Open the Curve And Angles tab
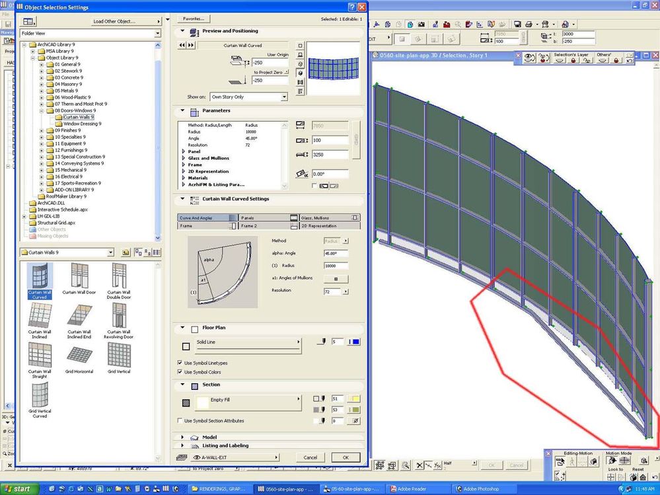The width and height of the screenshot is (660, 495). (207, 217)
